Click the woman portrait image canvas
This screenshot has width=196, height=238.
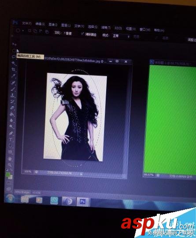[x=75, y=117]
